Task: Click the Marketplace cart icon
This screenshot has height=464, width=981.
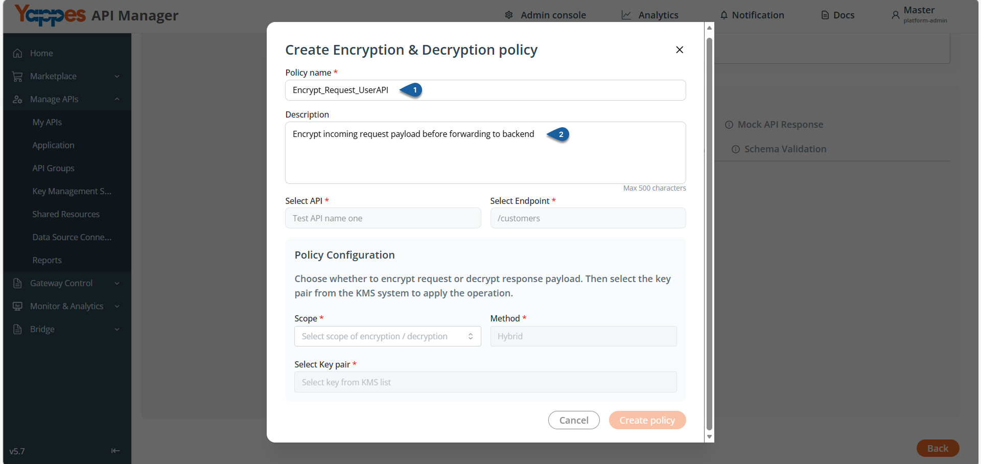Action: click(x=17, y=76)
